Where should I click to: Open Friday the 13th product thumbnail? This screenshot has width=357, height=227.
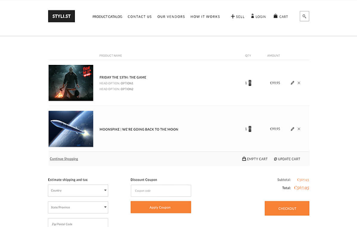click(71, 83)
